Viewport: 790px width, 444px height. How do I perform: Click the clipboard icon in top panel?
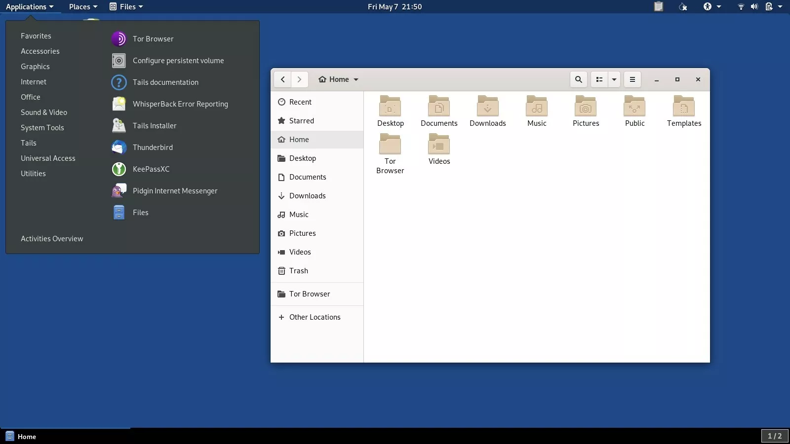pyautogui.click(x=659, y=6)
